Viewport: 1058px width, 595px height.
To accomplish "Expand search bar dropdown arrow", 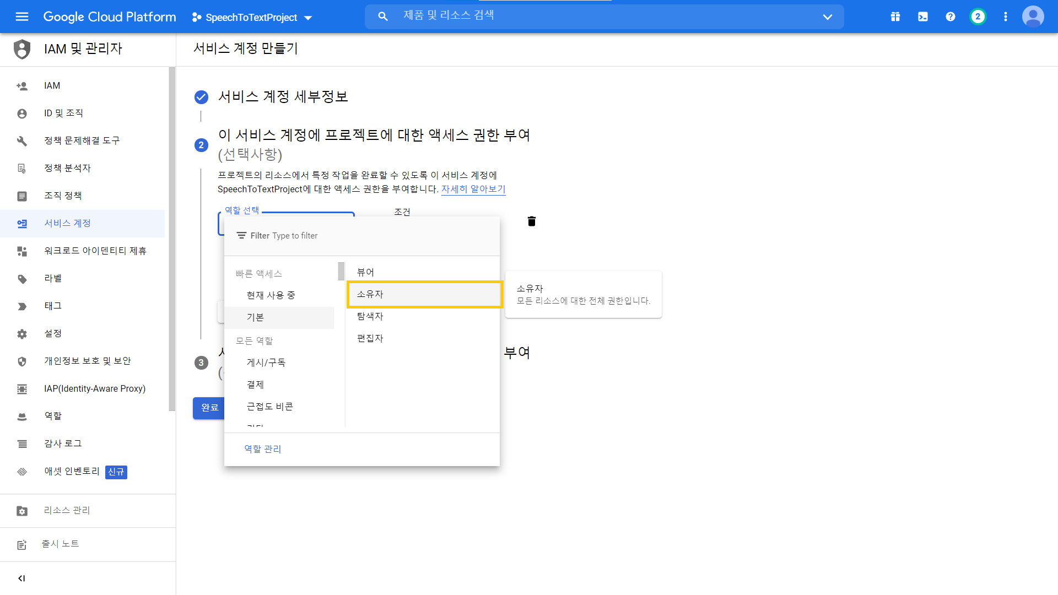I will pyautogui.click(x=828, y=17).
